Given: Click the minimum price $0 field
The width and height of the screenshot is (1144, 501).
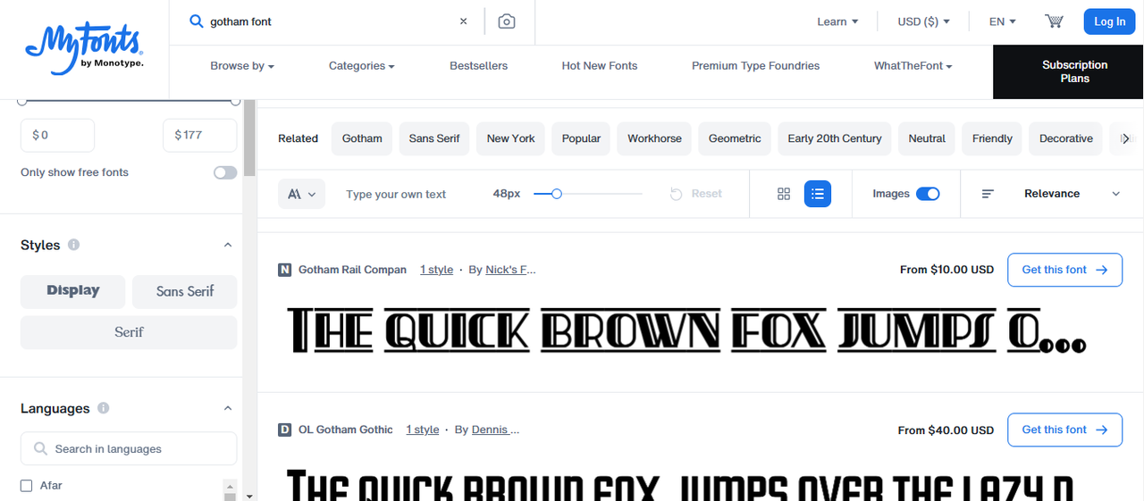Looking at the screenshot, I should pyautogui.click(x=57, y=135).
